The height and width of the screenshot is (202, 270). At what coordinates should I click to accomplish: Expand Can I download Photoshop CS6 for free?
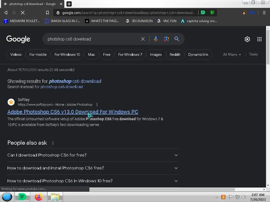(x=93, y=155)
